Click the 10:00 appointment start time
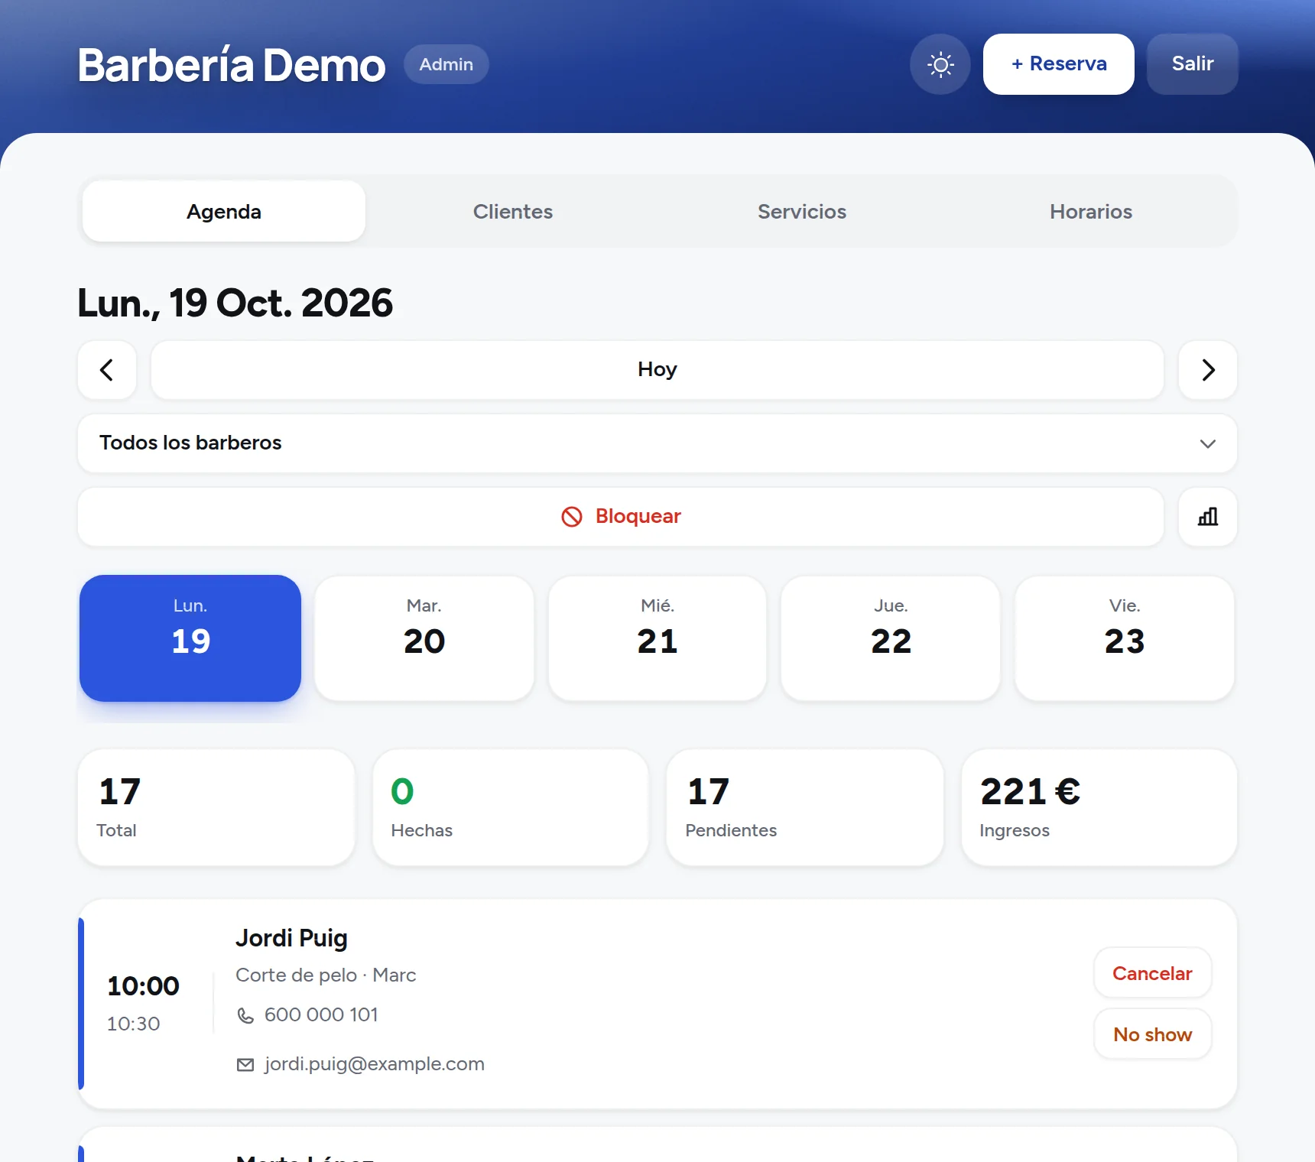1315x1162 pixels. click(x=143, y=986)
